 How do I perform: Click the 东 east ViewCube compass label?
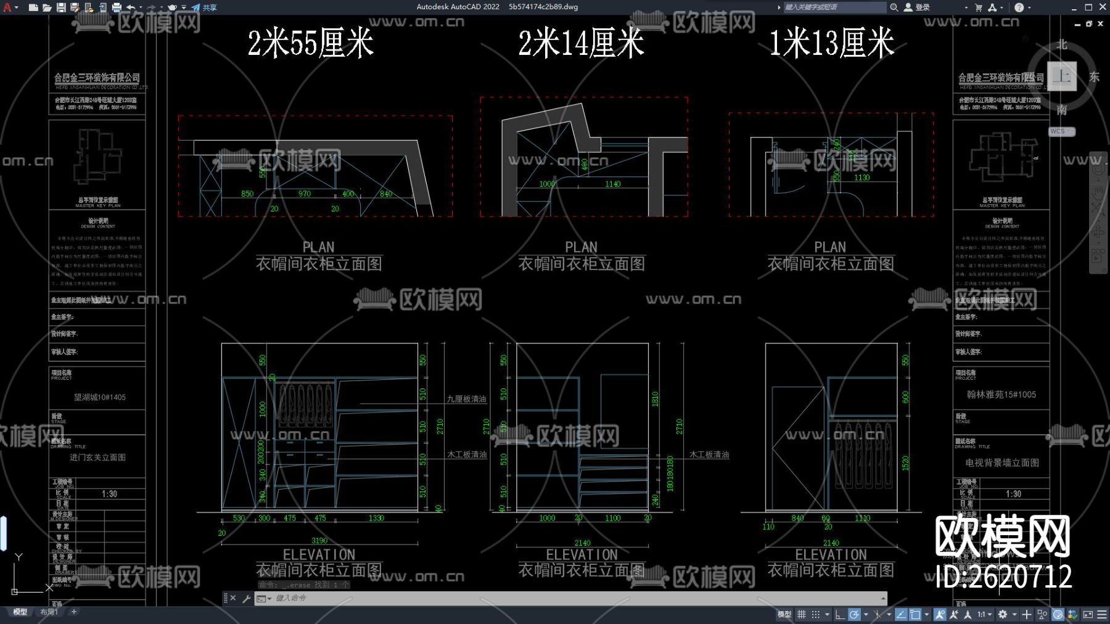point(1095,77)
